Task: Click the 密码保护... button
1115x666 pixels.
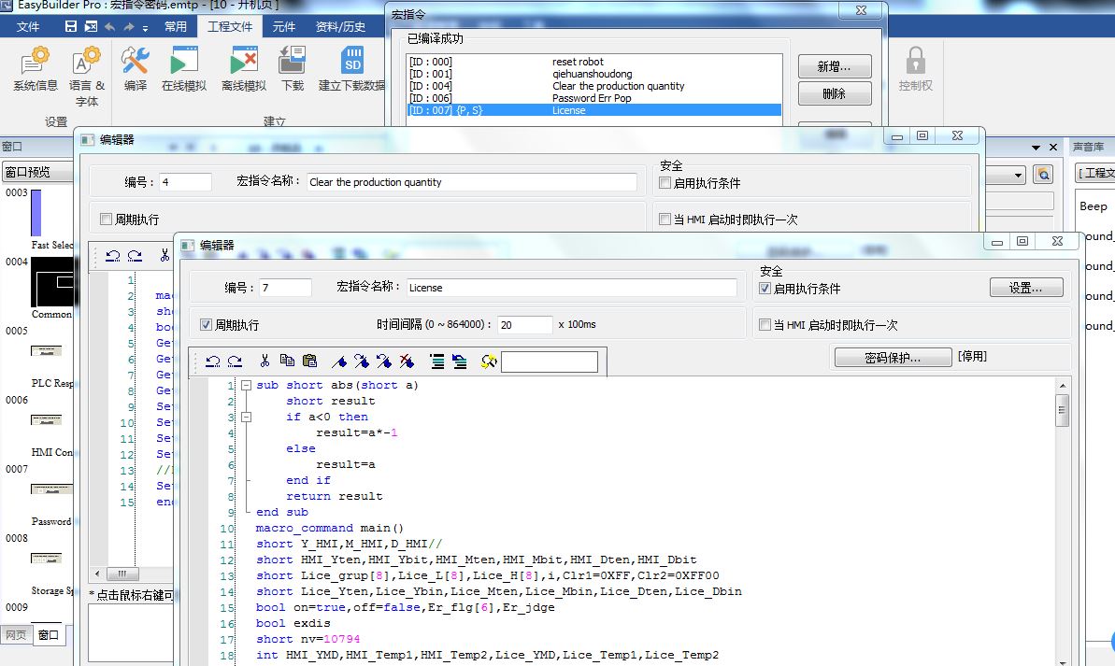Action: 891,357
